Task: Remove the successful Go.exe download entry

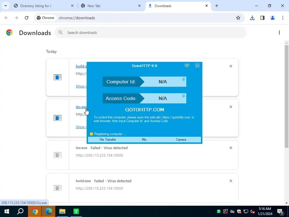Action: click(x=231, y=107)
